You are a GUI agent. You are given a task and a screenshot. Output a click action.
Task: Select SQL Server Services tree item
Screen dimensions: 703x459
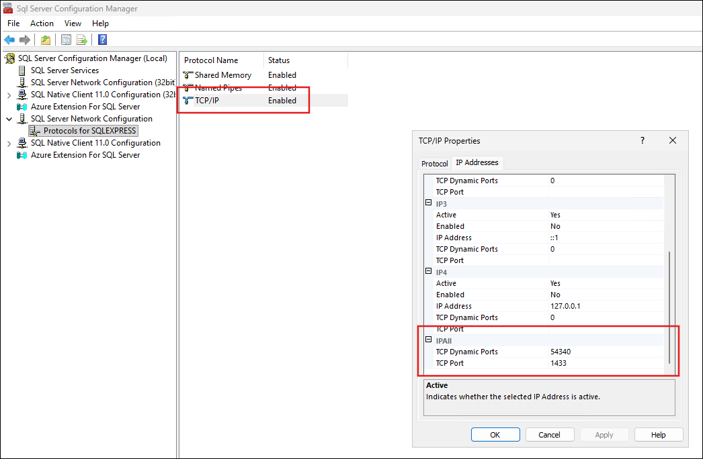[65, 70]
